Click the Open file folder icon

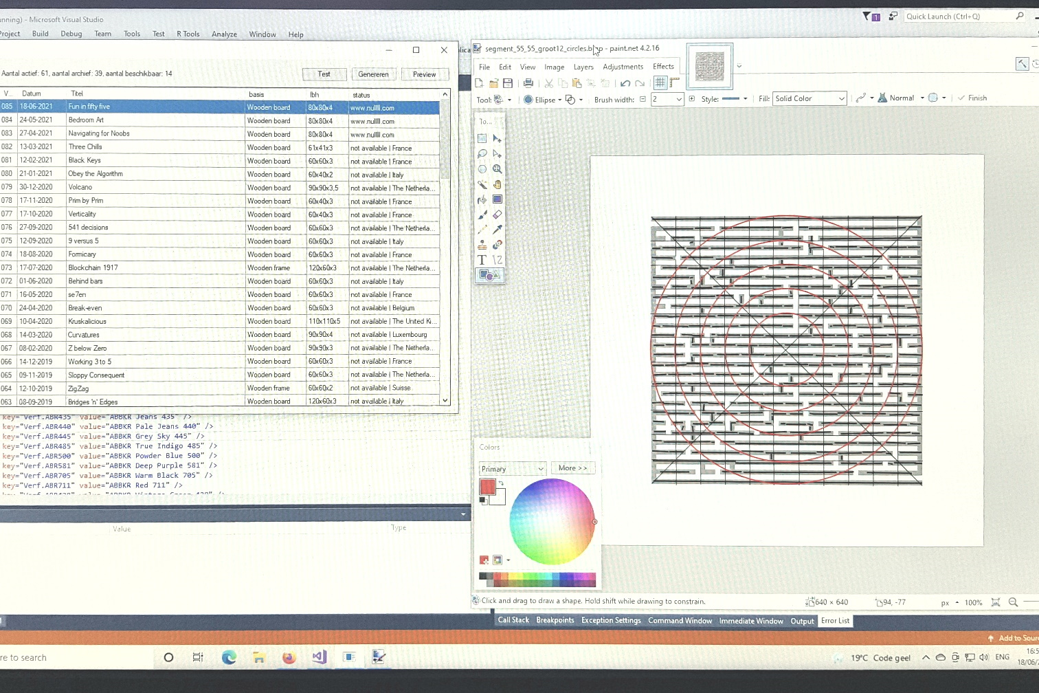[x=493, y=83]
